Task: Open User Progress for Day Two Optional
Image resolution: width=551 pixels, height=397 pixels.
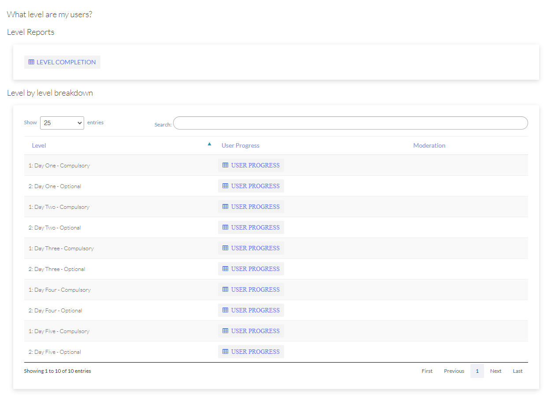Action: (x=251, y=227)
